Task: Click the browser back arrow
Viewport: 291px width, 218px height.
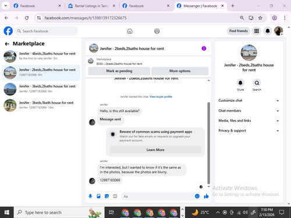Action: click(6, 18)
